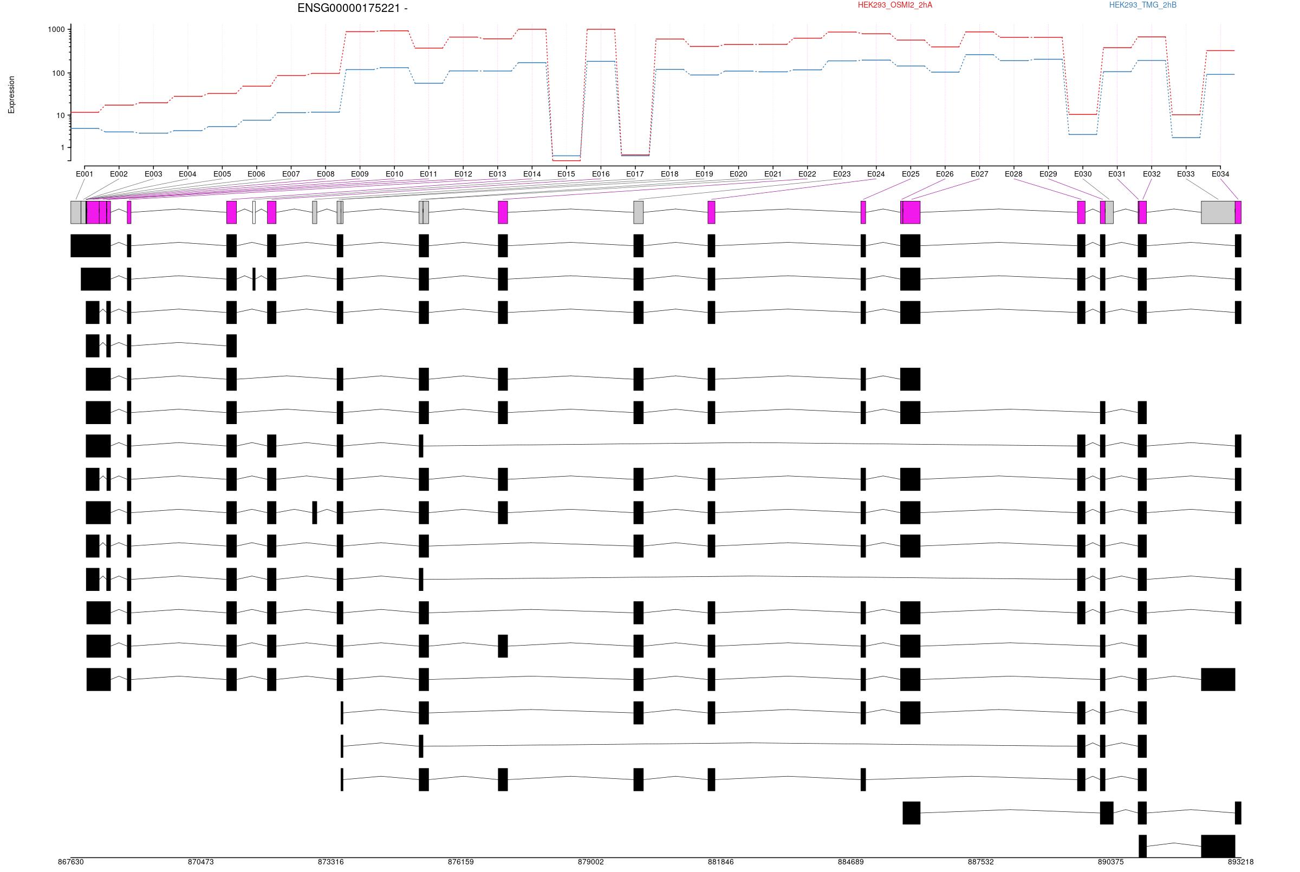This screenshot has width=1300, height=872.
Task: Click exon label E014
Action: pos(532,174)
